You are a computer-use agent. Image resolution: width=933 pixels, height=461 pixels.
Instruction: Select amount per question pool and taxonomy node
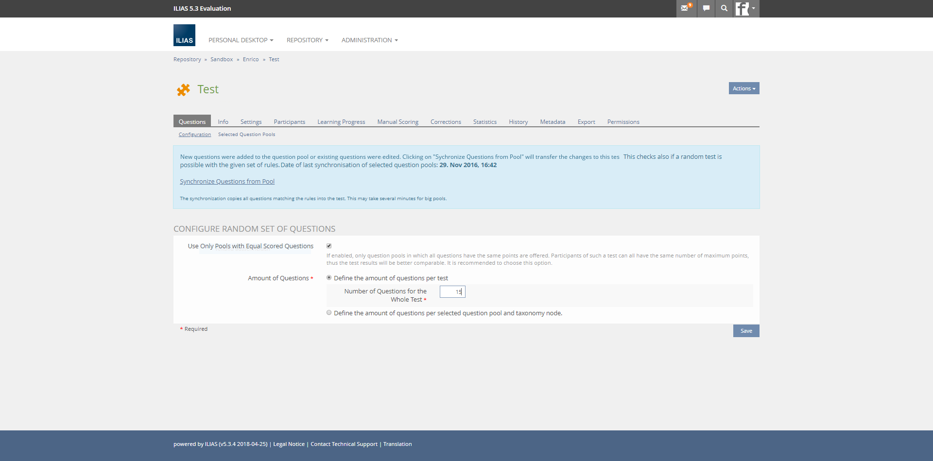329,313
